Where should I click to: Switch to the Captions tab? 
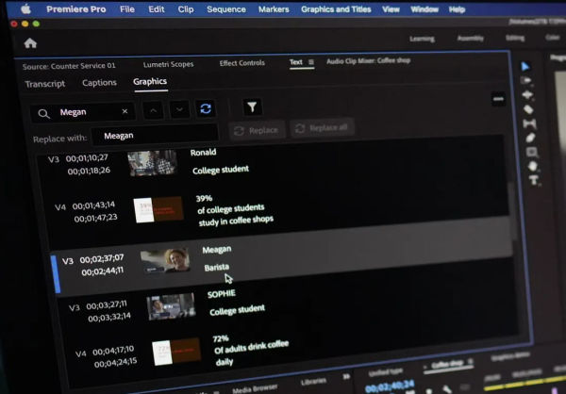tap(99, 83)
